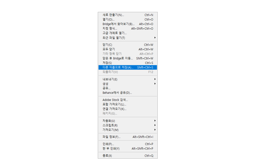Choose Behance에서 공유(D)...
This screenshot has height=167, width=266.
pos(128,93)
